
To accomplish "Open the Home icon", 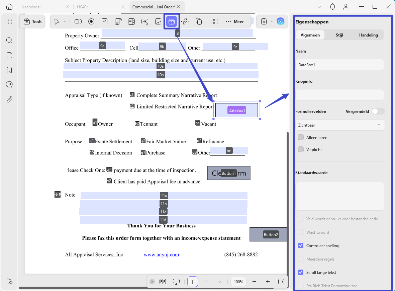I will point(9,7).
